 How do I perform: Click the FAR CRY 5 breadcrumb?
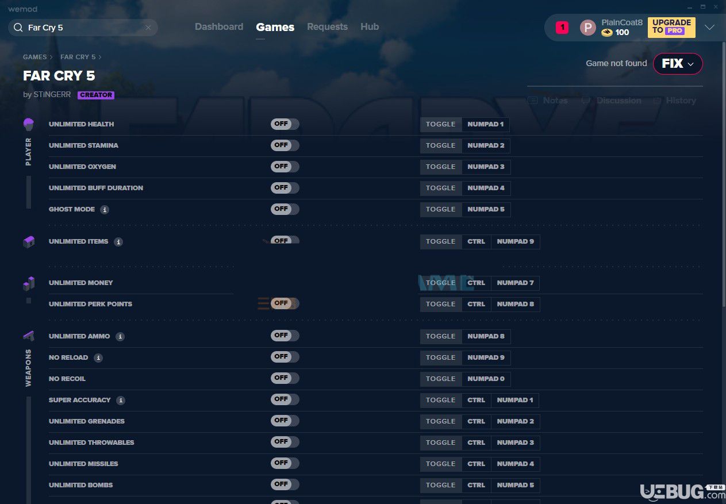[78, 57]
